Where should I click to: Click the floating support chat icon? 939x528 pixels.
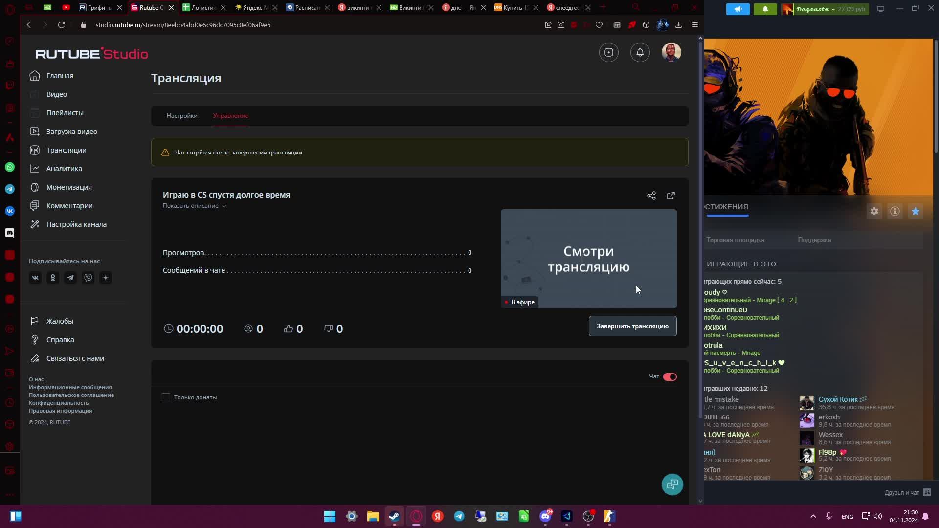(672, 484)
